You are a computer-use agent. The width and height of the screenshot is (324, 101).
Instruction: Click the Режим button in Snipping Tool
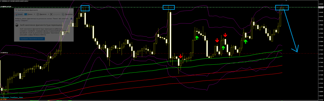tap(28, 14)
